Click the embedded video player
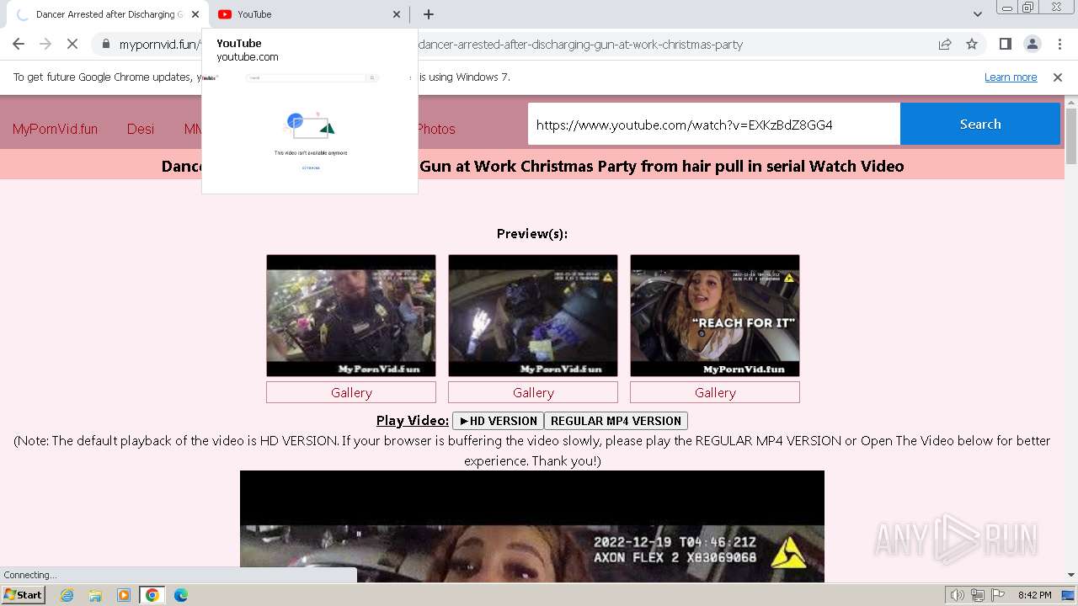Image resolution: width=1078 pixels, height=606 pixels. tap(532, 526)
